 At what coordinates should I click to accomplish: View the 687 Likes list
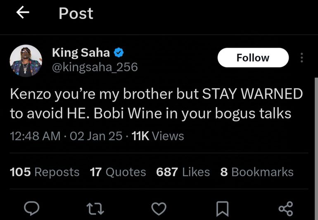coord(183,172)
